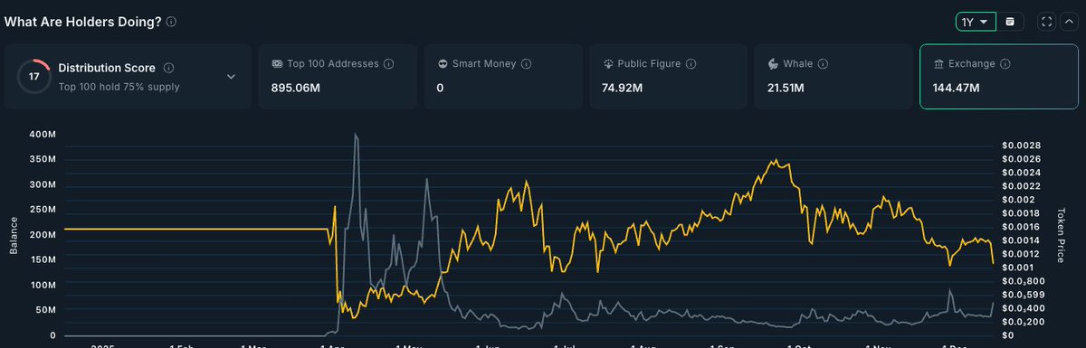
Task: Click the $0.0028 token price label
Action: click(1021, 145)
